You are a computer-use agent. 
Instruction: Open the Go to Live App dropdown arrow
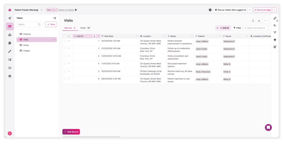(x=275, y=10)
